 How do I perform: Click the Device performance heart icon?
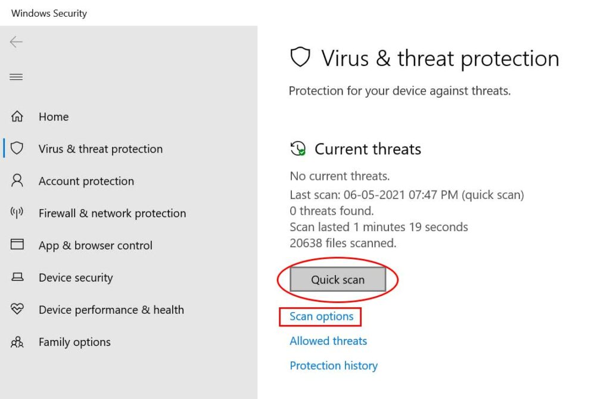click(x=17, y=309)
